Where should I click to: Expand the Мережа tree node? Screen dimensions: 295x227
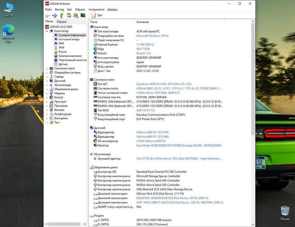tap(47, 93)
